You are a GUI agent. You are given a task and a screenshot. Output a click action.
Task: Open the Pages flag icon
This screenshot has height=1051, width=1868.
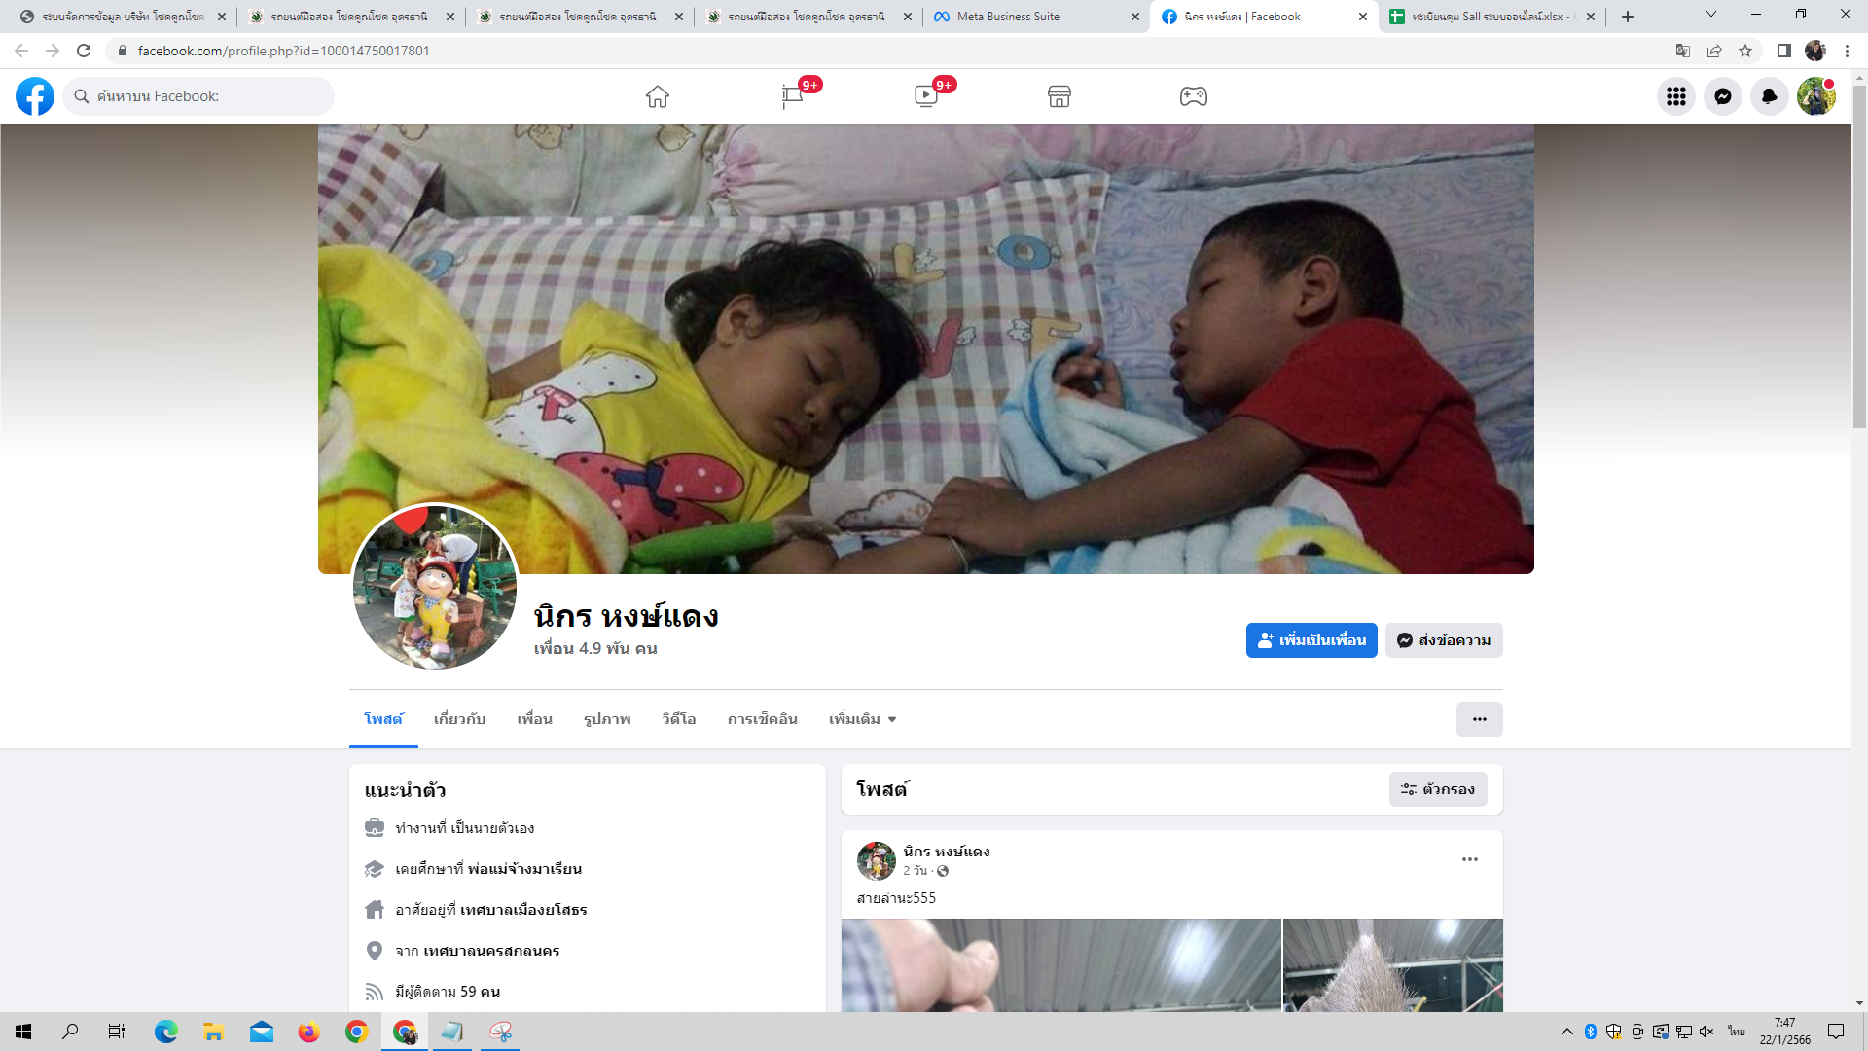pos(792,96)
